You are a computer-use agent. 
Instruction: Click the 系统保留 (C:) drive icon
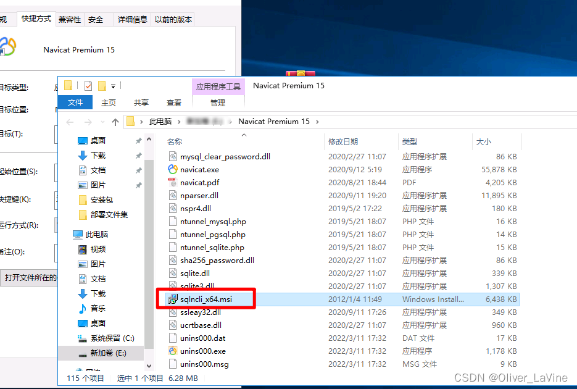click(83, 338)
